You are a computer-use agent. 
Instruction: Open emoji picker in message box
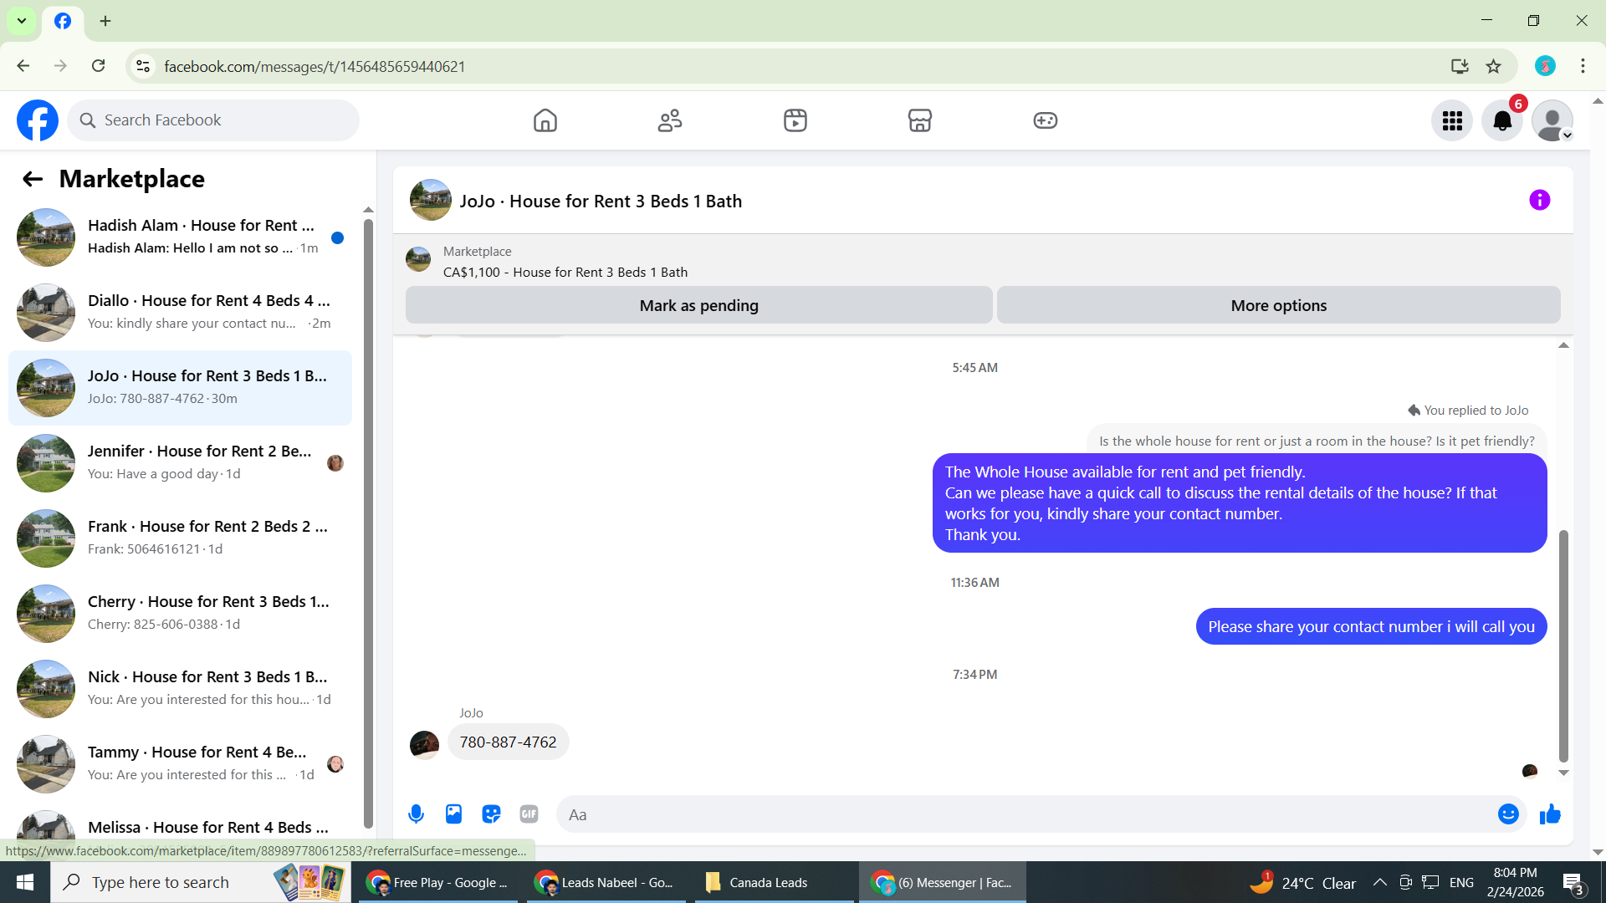1507,814
